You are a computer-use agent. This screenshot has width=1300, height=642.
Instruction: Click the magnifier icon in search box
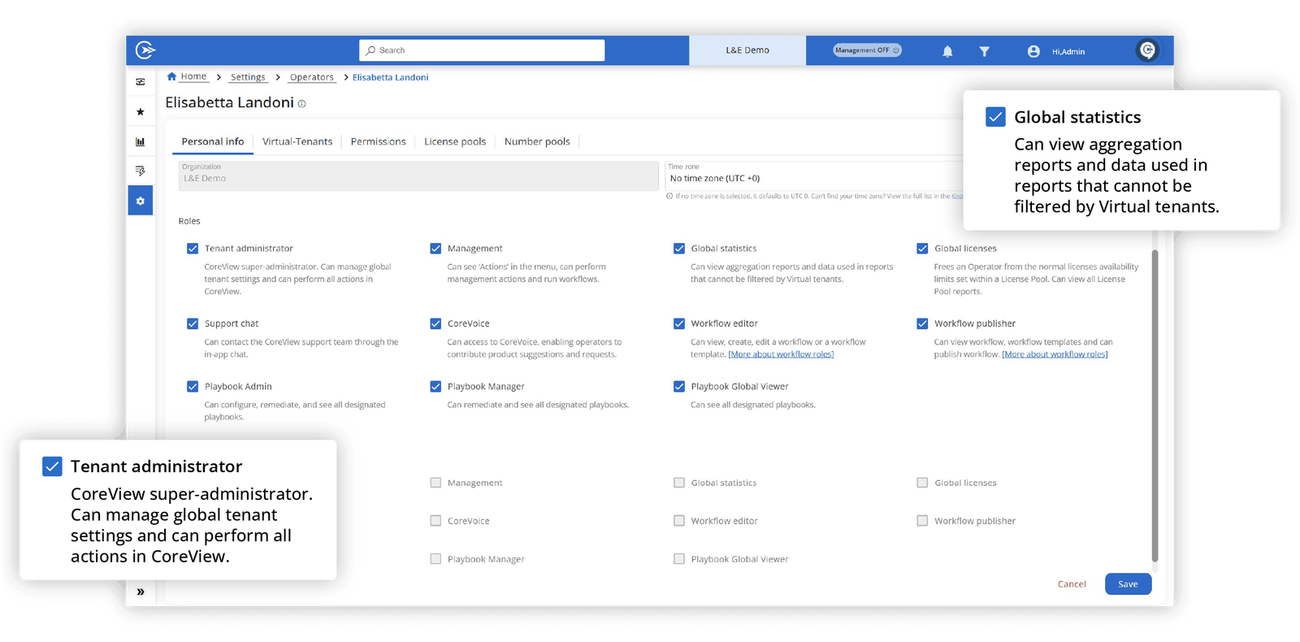click(x=370, y=50)
